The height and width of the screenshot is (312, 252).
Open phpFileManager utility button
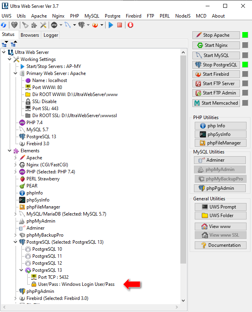pyautogui.click(x=221, y=143)
